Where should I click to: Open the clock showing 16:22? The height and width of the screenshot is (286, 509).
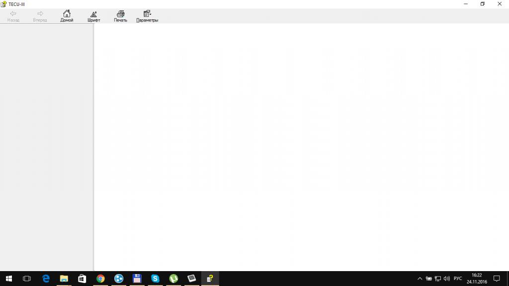click(477, 279)
